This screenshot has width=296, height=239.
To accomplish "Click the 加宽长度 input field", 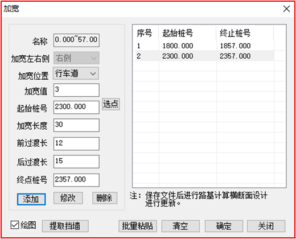I will pos(76,125).
